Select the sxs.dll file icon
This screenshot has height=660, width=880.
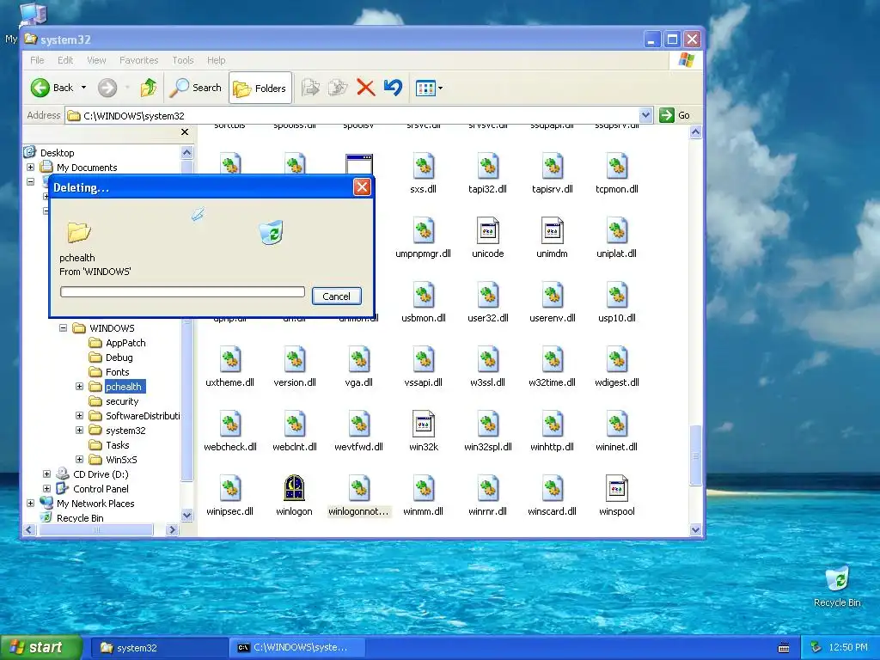click(x=423, y=167)
